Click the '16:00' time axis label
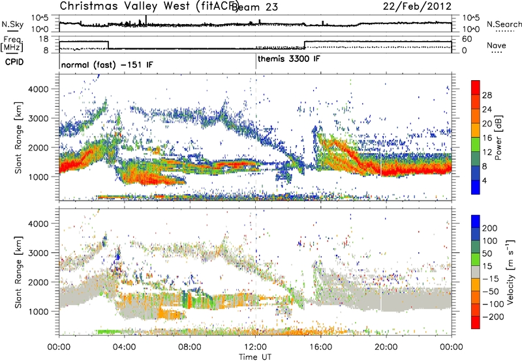Screen dimensions: 522x361 (x=320, y=347)
